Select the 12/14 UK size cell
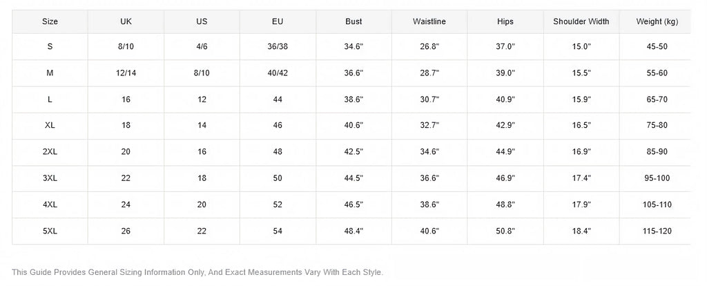707x286 pixels. click(x=126, y=73)
